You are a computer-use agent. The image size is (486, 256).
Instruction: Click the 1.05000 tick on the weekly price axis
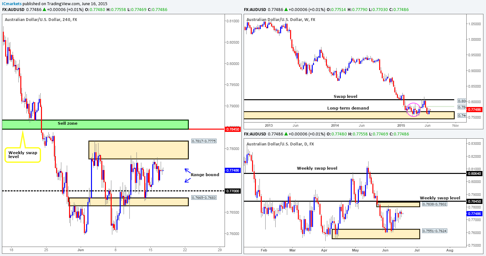[474, 24]
